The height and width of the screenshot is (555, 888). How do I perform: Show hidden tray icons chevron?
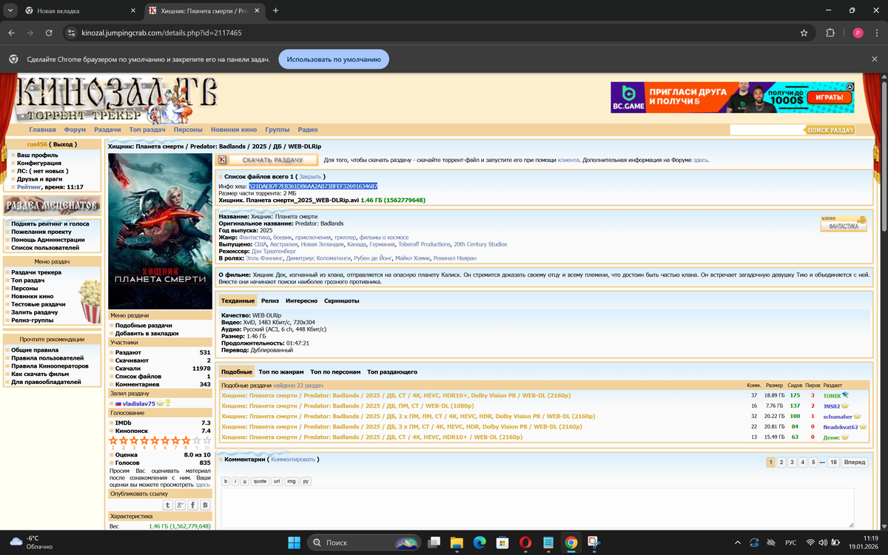(738, 542)
